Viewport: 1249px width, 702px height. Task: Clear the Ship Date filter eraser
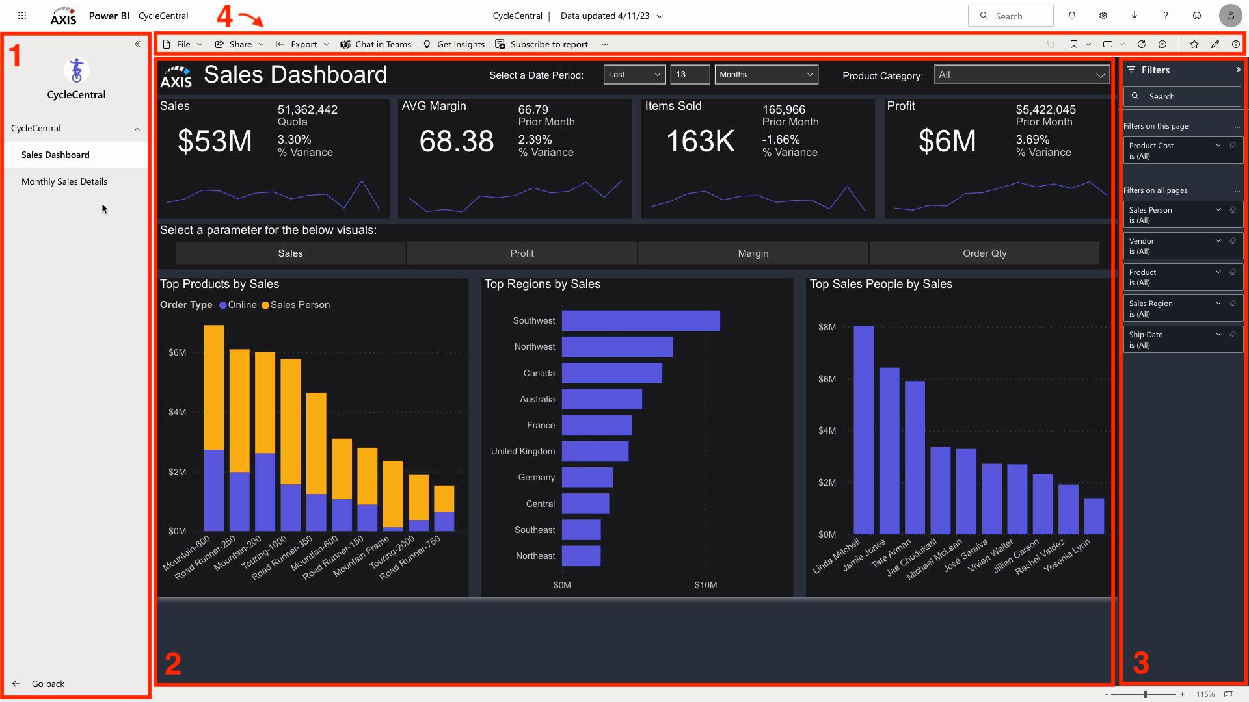(1233, 335)
